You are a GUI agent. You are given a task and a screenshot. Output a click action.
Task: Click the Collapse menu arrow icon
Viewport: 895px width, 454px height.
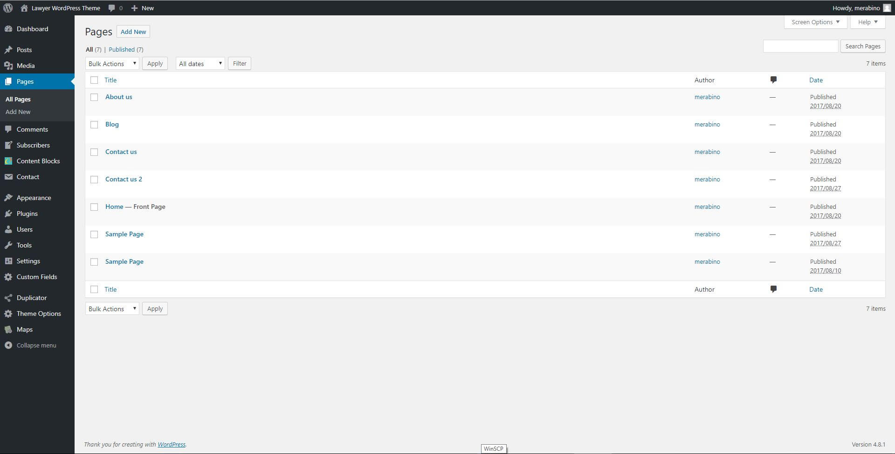tap(8, 345)
